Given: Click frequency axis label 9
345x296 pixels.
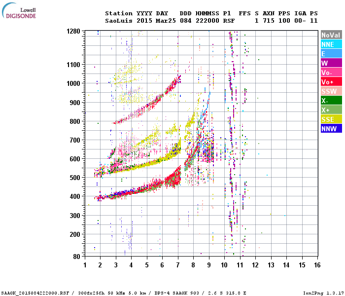Looking at the screenshot, I should click(x=209, y=265).
